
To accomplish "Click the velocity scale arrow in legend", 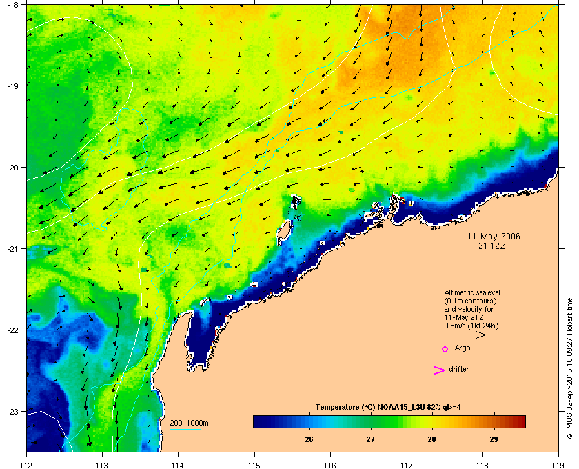I will pos(470,335).
